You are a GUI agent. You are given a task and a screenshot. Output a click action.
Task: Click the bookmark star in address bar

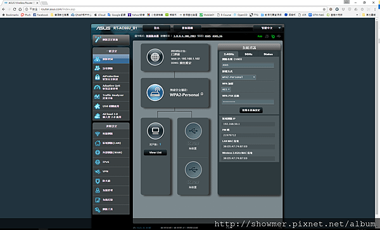[x=324, y=9]
